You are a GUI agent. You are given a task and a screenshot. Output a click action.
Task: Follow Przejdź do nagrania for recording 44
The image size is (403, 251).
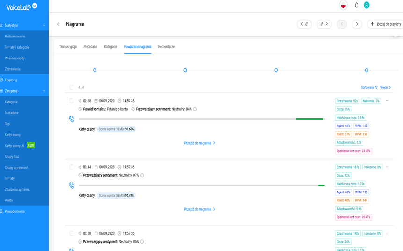200,210
